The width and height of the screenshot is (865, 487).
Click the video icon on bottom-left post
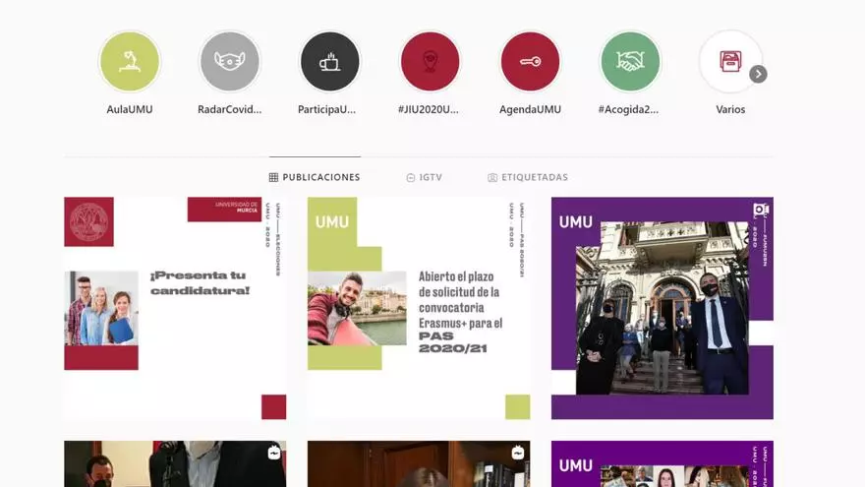click(273, 453)
